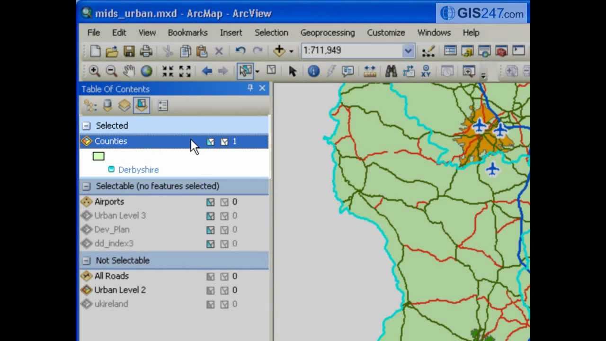Select the Zoom In tool

tap(94, 71)
